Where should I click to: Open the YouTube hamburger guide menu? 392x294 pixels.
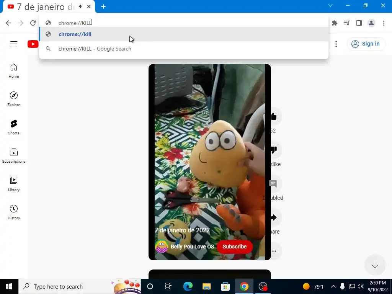click(14, 44)
